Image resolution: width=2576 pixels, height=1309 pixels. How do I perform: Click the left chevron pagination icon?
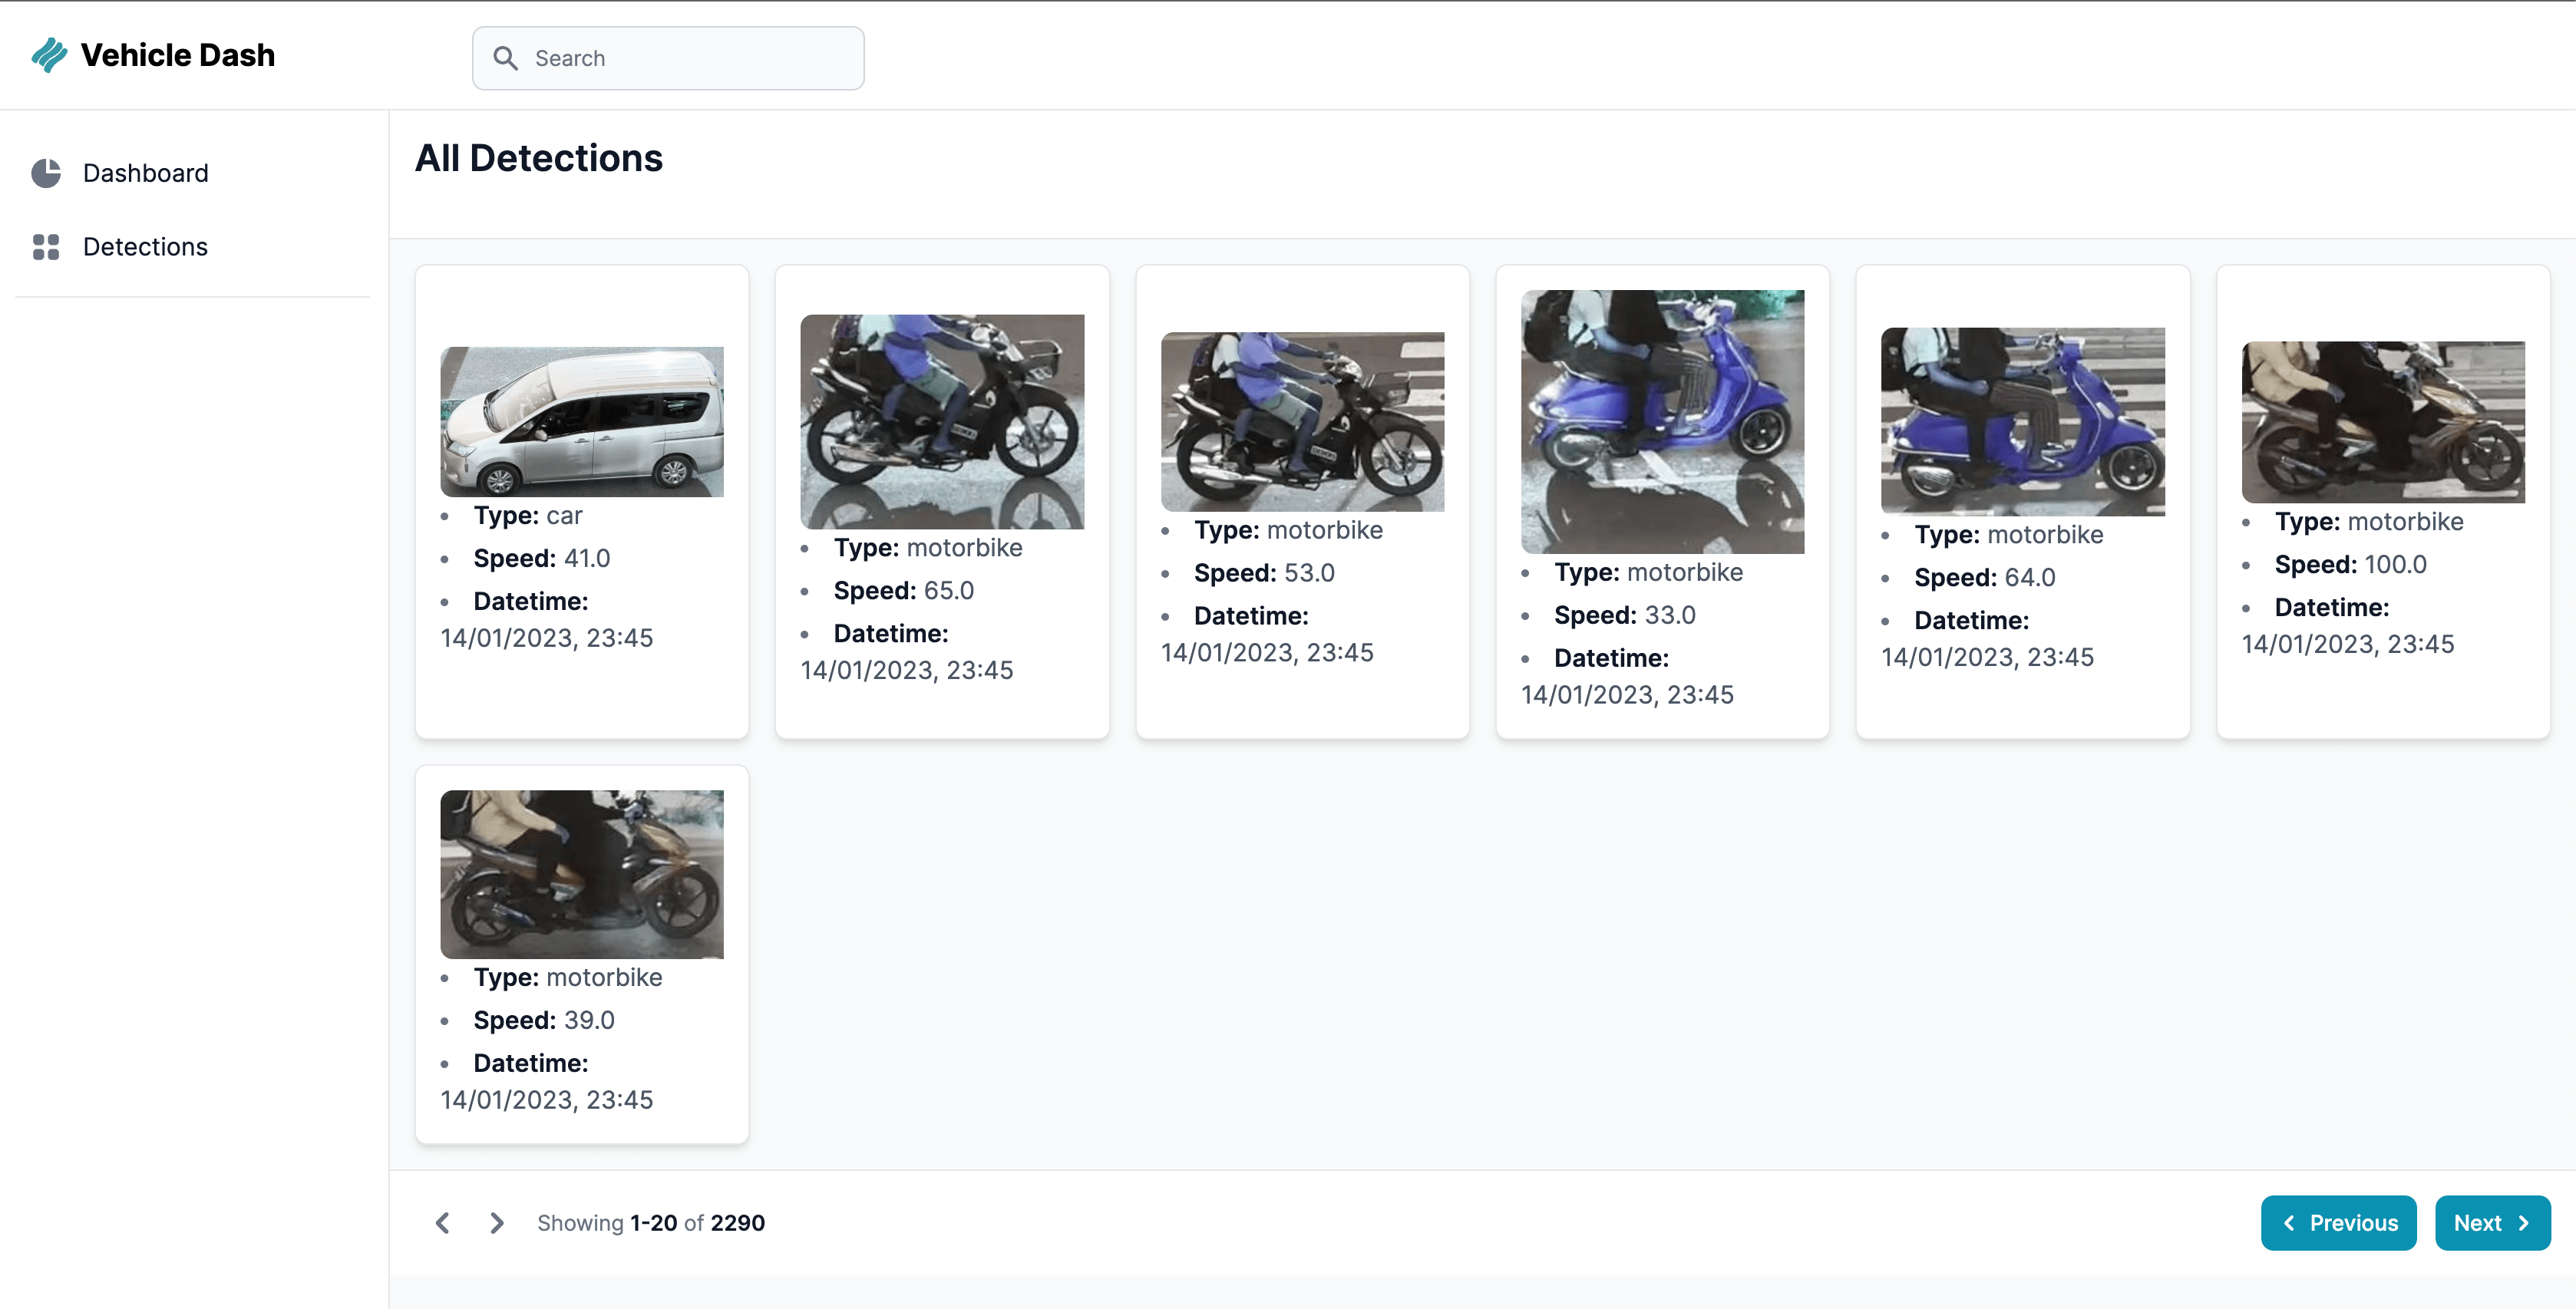(443, 1223)
